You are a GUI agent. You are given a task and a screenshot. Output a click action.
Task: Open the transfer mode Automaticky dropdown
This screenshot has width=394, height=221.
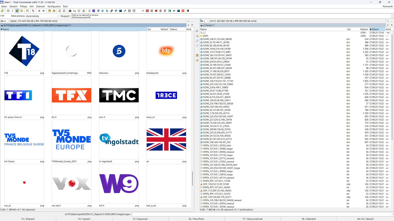pyautogui.click(x=42, y=16)
